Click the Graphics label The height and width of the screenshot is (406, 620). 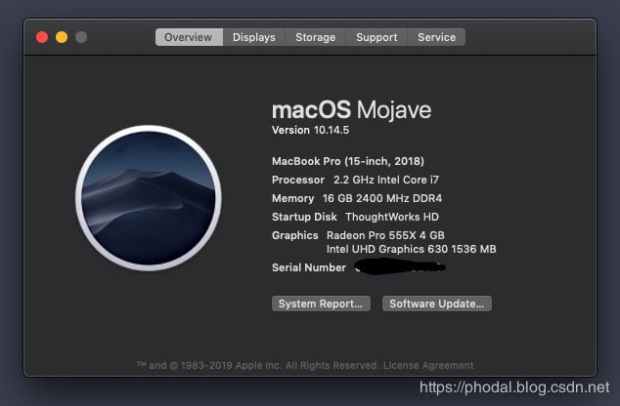[295, 235]
